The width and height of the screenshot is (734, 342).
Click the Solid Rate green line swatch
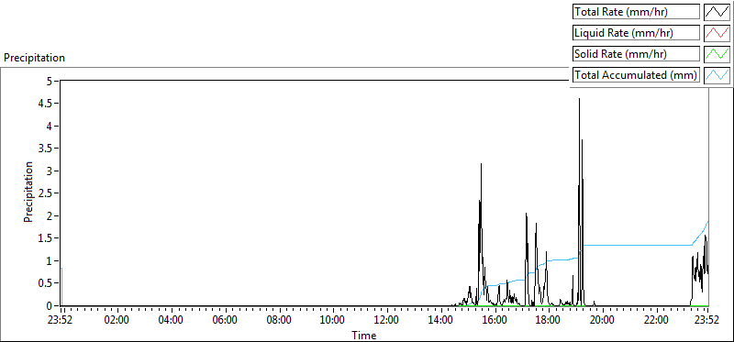tap(717, 53)
